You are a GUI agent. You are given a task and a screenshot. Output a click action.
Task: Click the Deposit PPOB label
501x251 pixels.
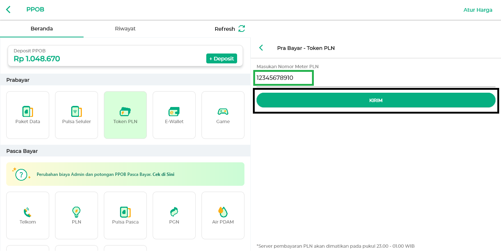pyautogui.click(x=30, y=51)
